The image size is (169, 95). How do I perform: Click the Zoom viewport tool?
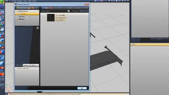[112, 1]
